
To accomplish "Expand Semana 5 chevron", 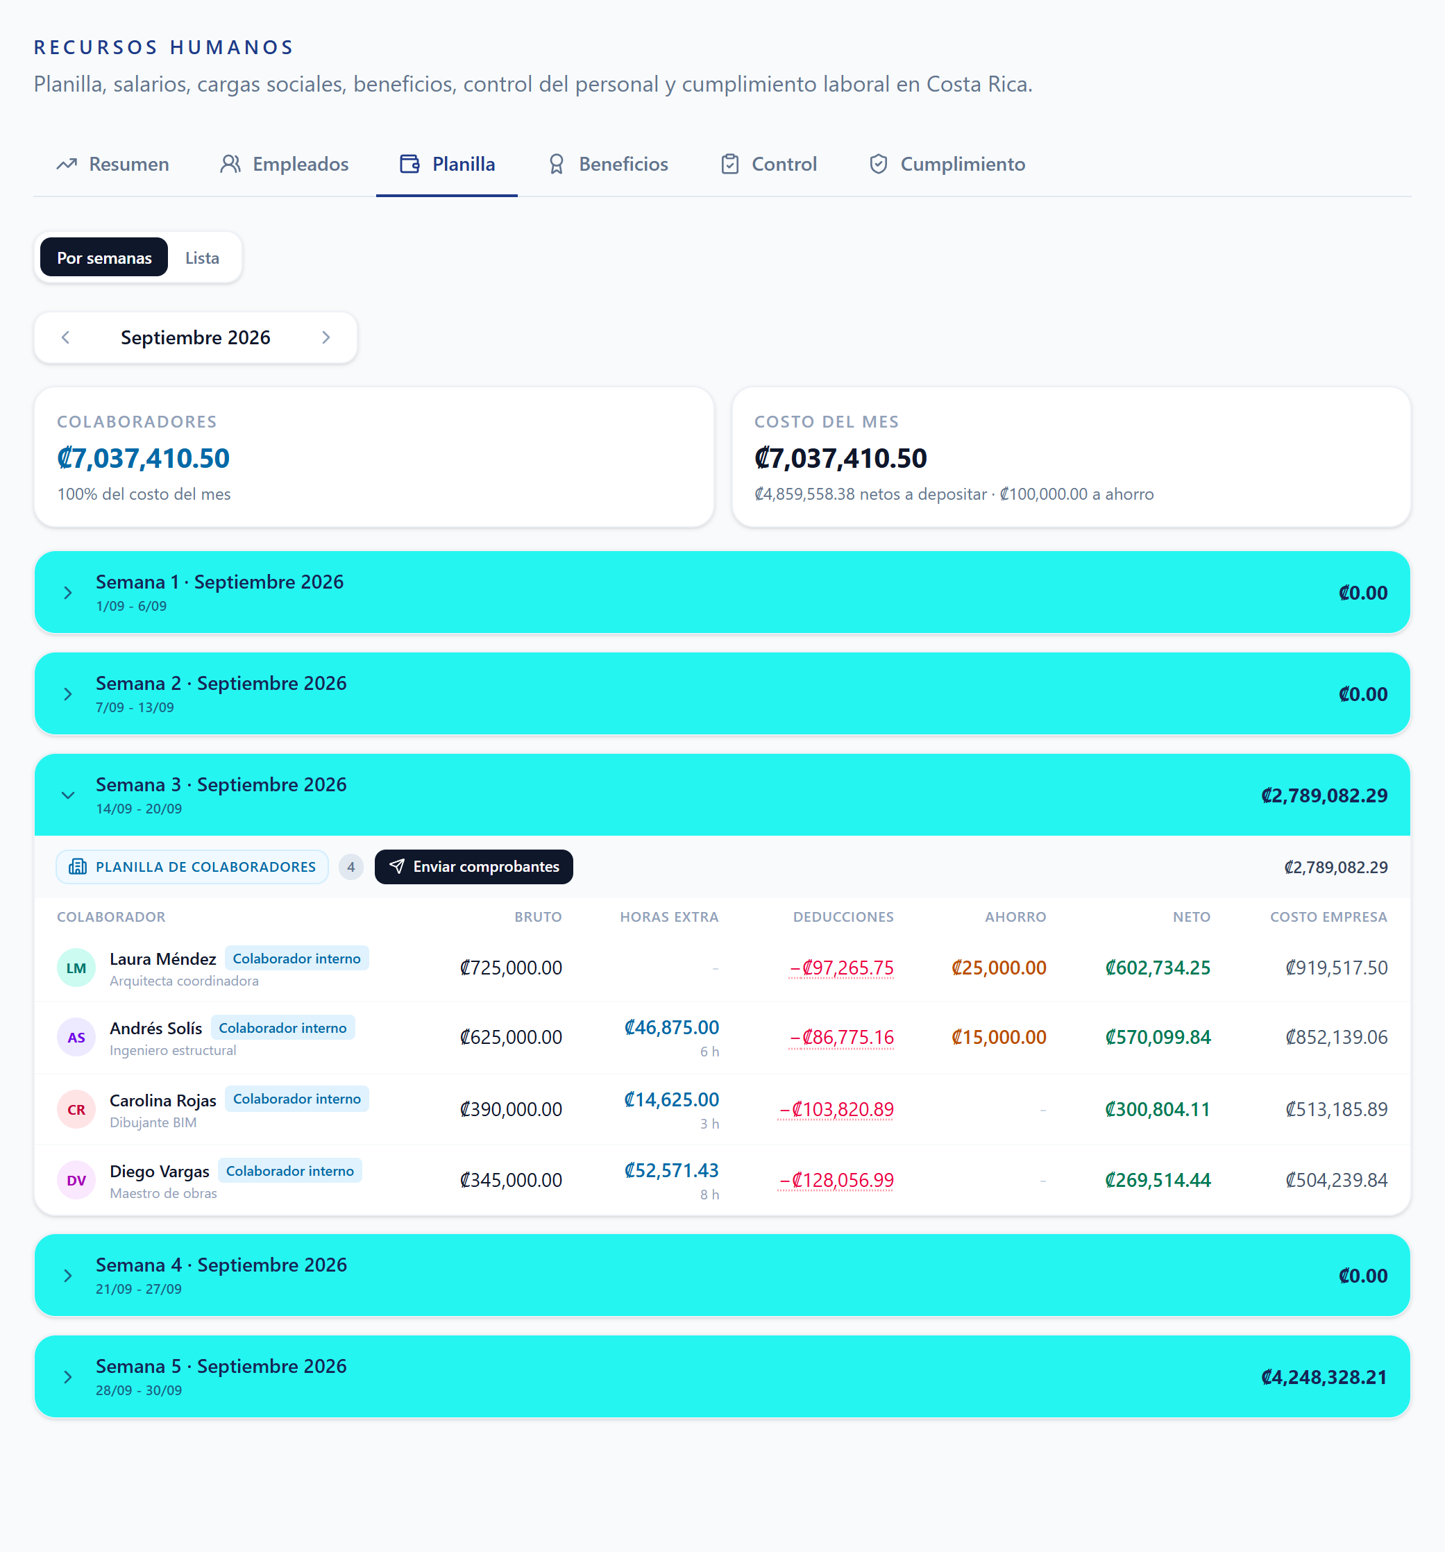I will coord(68,1377).
